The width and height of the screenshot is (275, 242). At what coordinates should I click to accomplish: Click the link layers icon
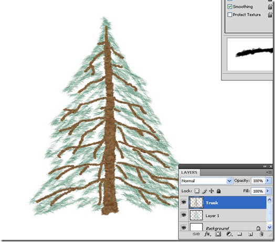(x=196, y=234)
